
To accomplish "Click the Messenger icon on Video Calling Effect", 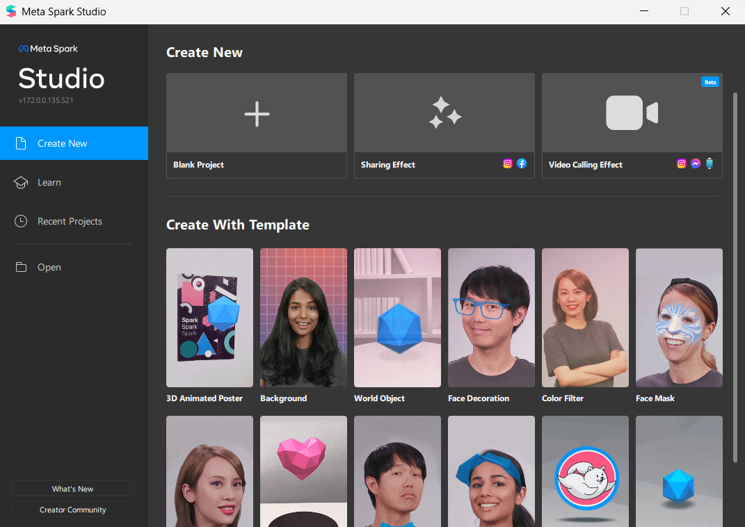I will coord(696,164).
